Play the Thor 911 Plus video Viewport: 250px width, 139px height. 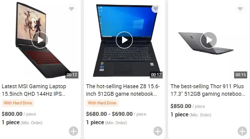208,40
